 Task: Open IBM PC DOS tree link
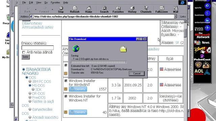point(42,81)
